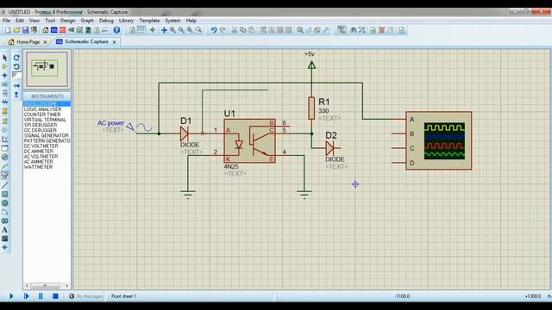Toggle the wire autorouter icon
552x310 pixels.
tap(342, 30)
